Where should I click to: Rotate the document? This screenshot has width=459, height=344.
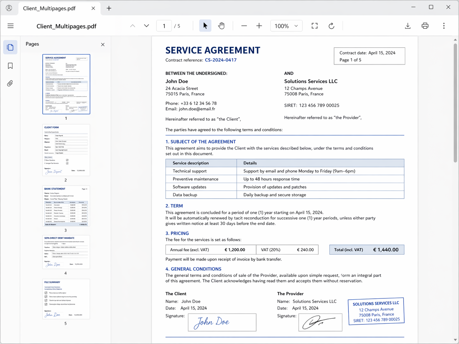pos(331,26)
